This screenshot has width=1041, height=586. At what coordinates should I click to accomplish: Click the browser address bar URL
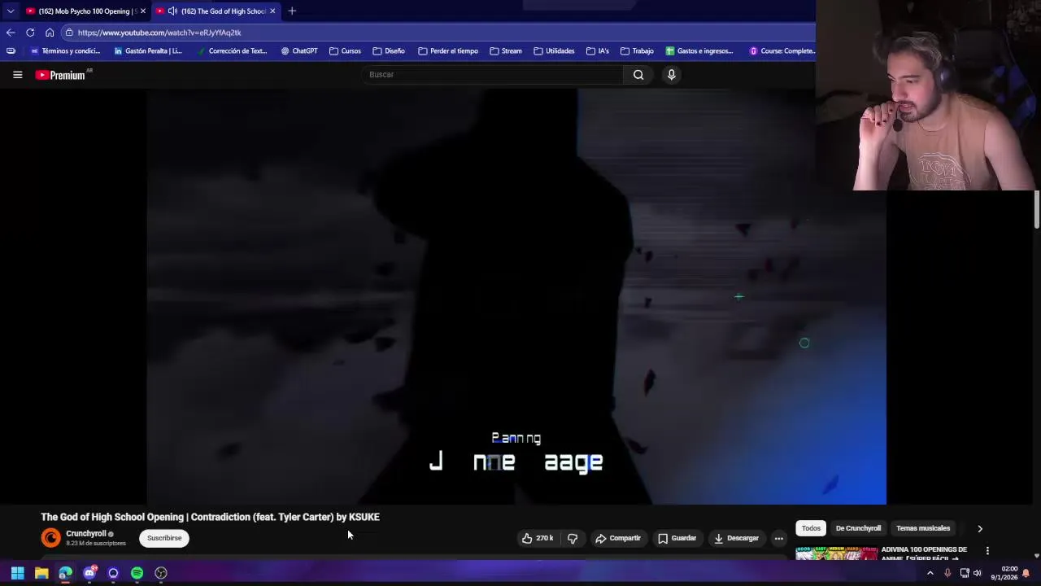pos(159,33)
